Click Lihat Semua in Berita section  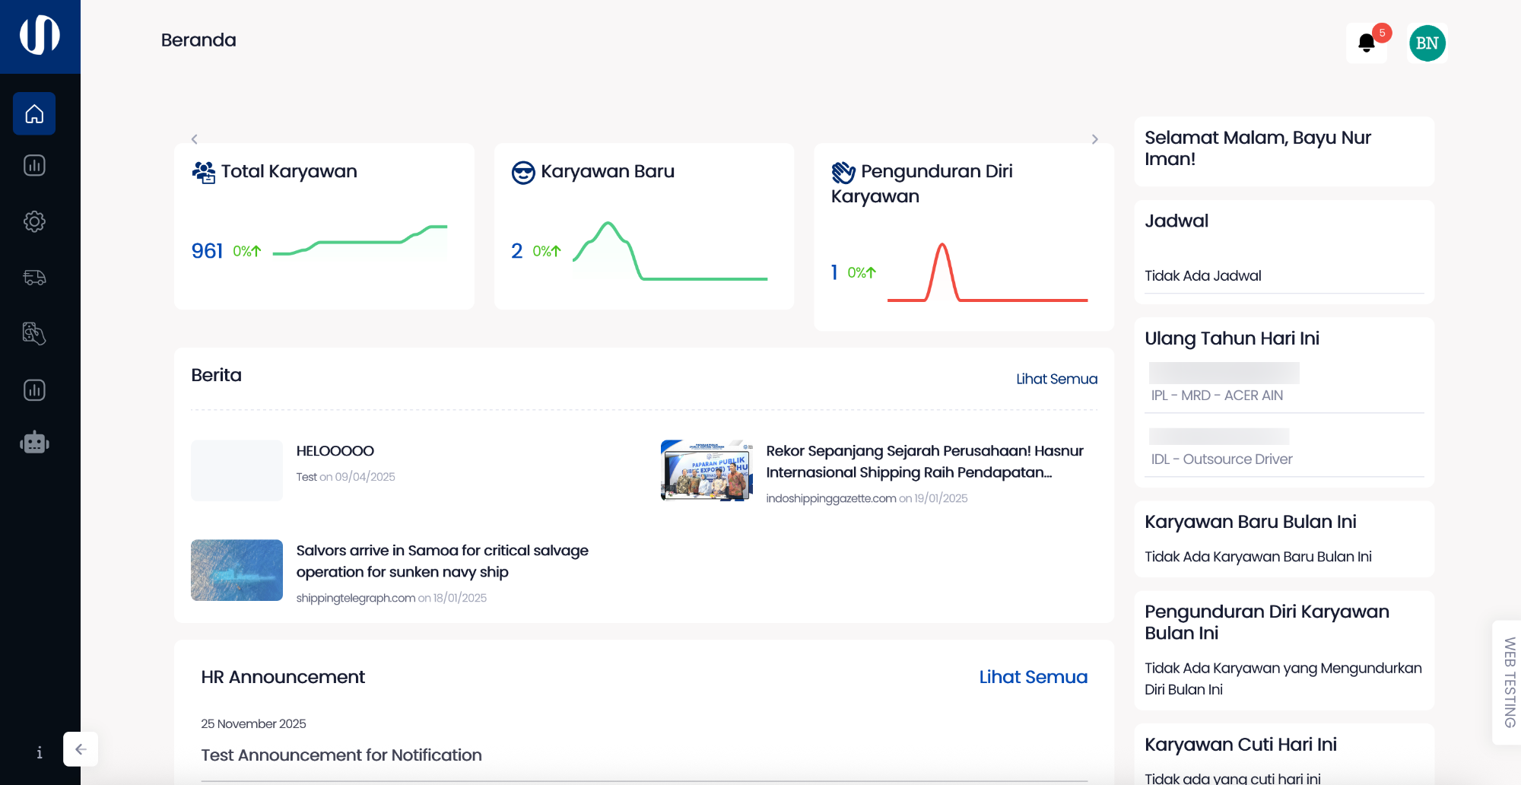point(1056,379)
